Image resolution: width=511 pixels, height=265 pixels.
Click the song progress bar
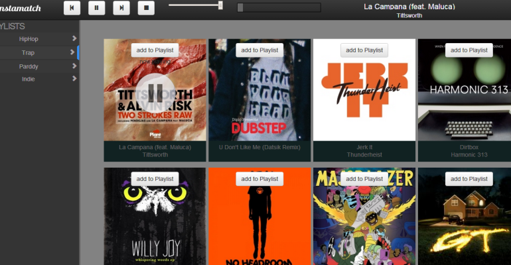[x=279, y=7]
